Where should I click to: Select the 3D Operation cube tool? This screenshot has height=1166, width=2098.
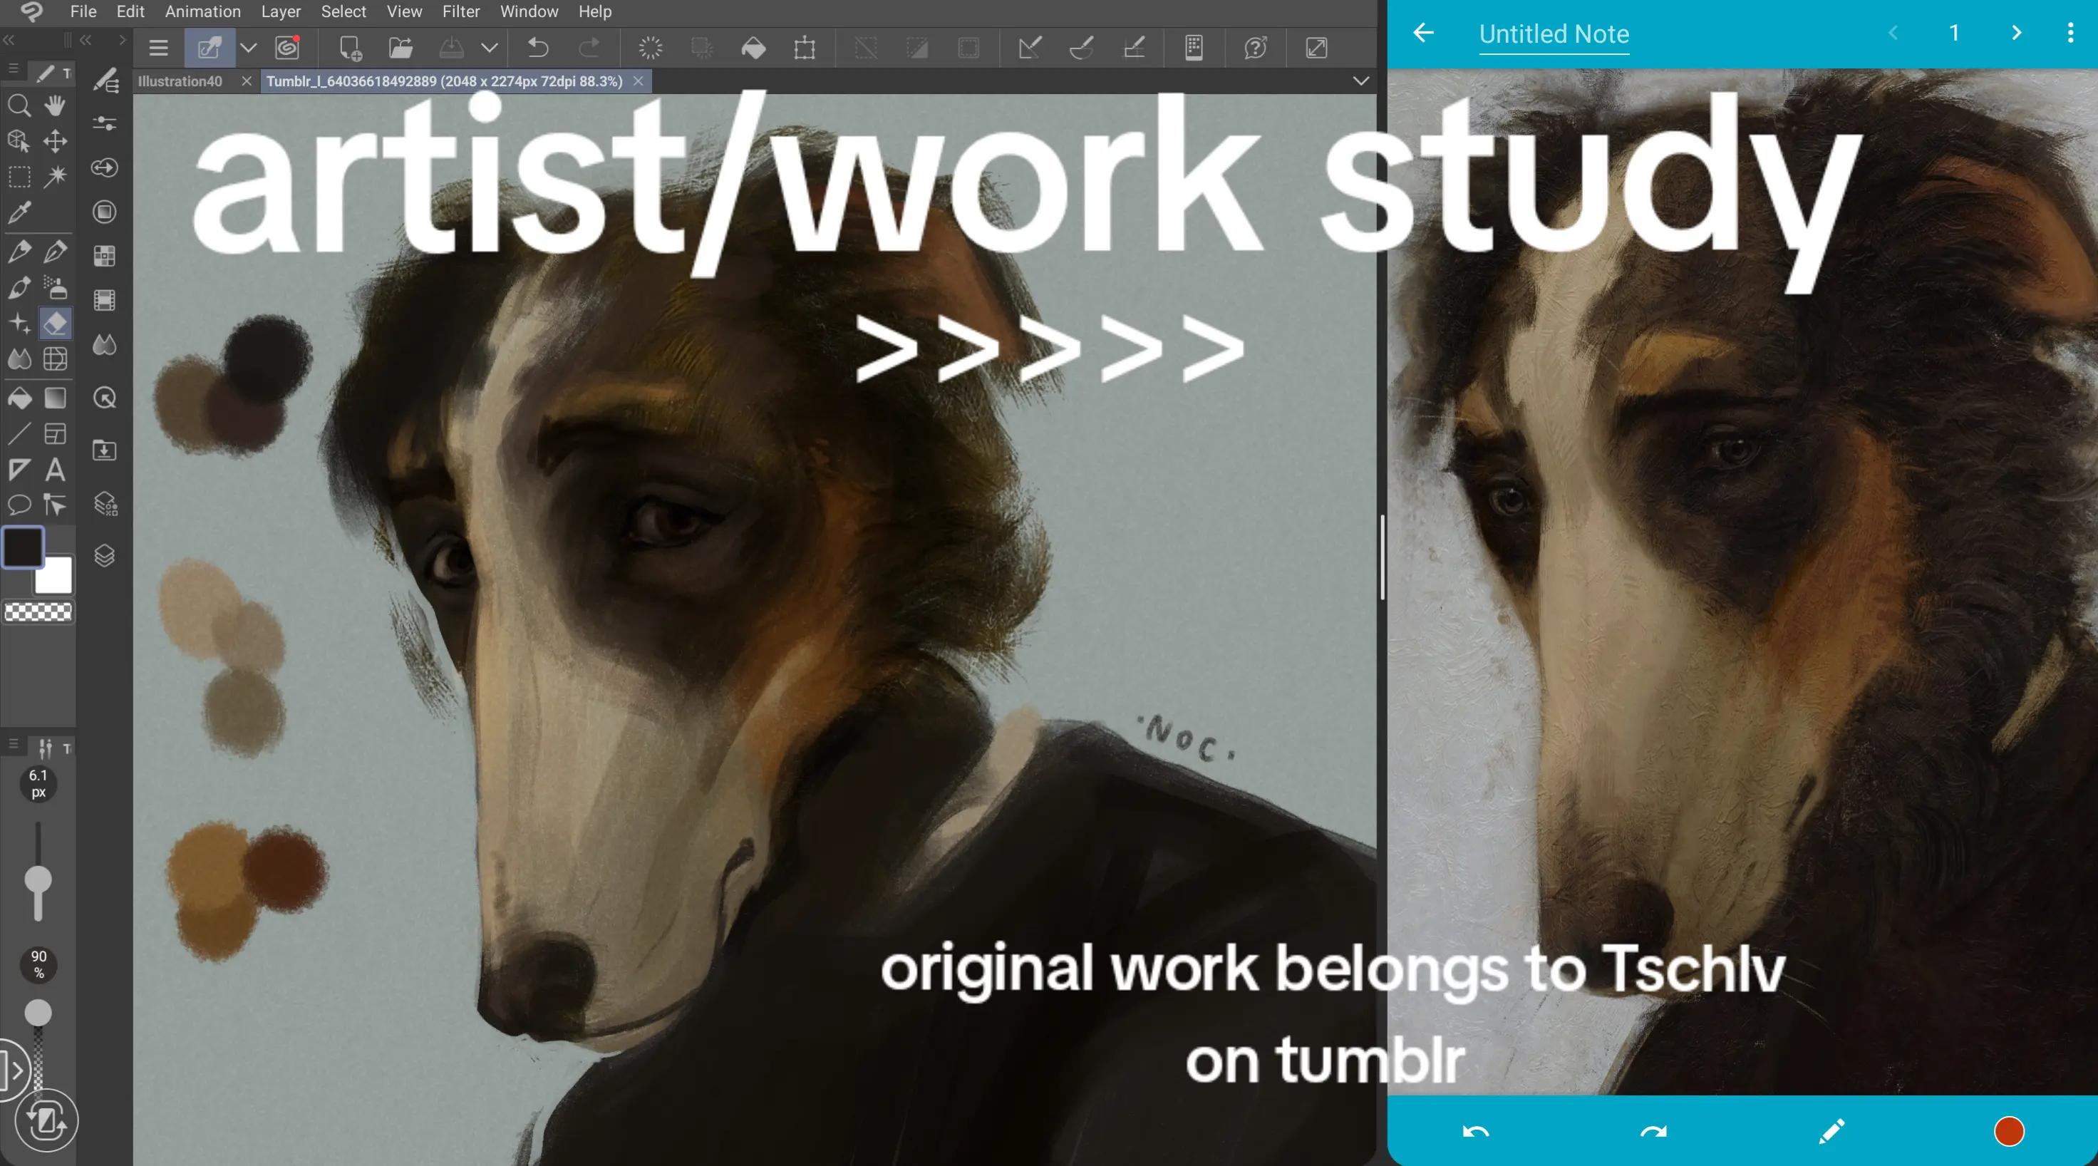[x=19, y=141]
